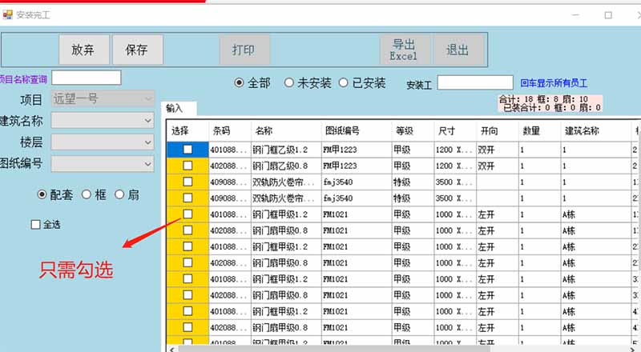Click the 安装完工 window title icon
Viewport: 641px width, 352px height.
point(8,14)
